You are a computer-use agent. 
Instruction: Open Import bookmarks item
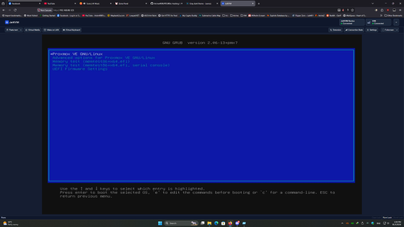point(12,16)
